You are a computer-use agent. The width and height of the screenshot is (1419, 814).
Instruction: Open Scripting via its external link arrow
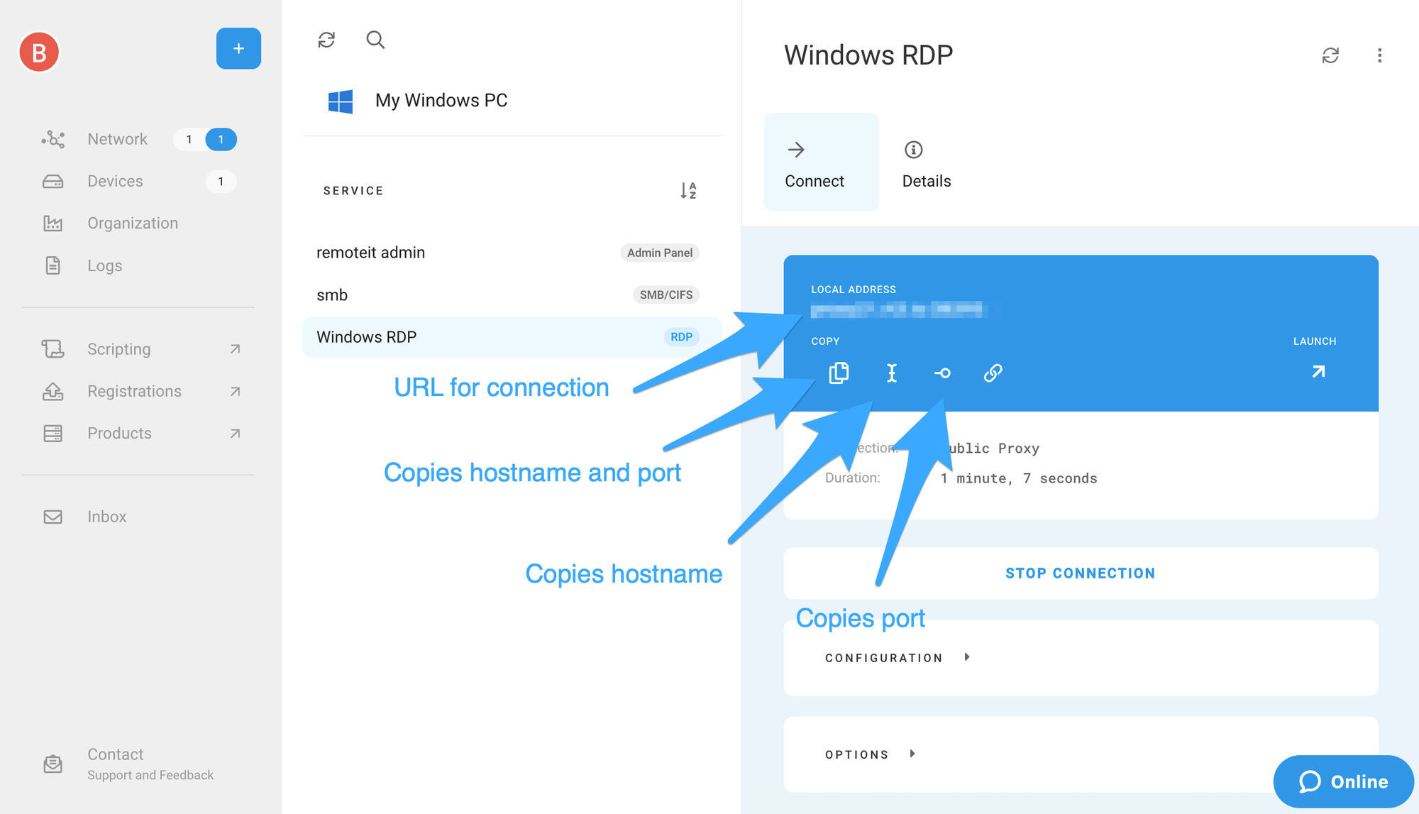pos(234,348)
